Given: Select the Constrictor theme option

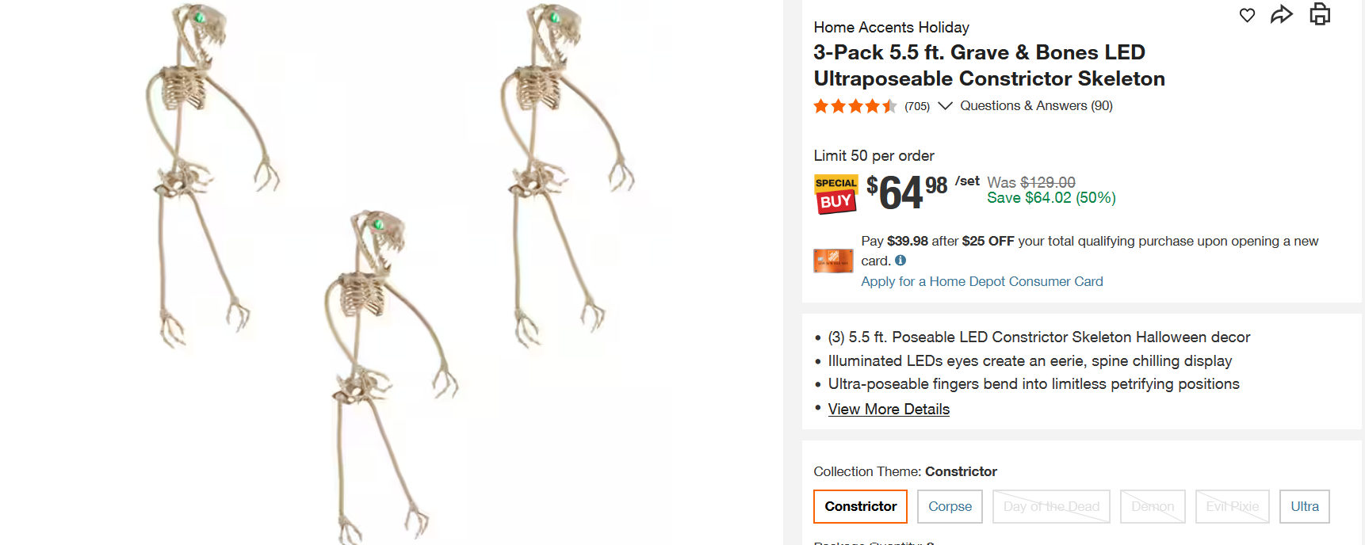Looking at the screenshot, I should (860, 506).
